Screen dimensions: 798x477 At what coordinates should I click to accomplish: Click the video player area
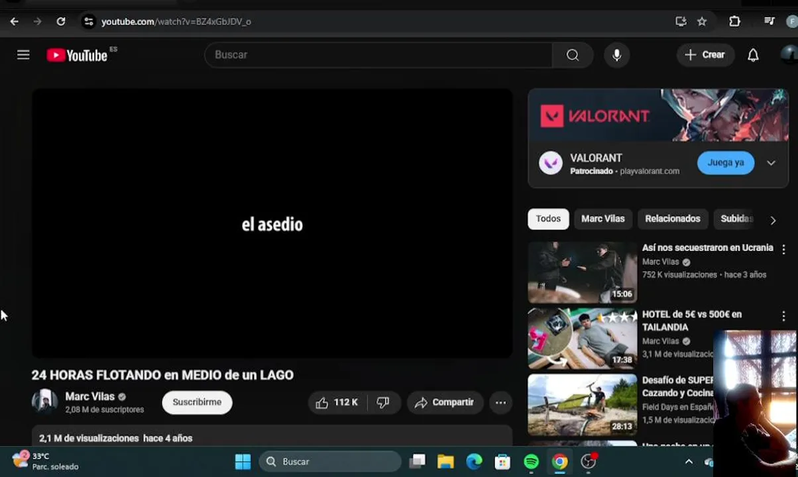(x=272, y=224)
